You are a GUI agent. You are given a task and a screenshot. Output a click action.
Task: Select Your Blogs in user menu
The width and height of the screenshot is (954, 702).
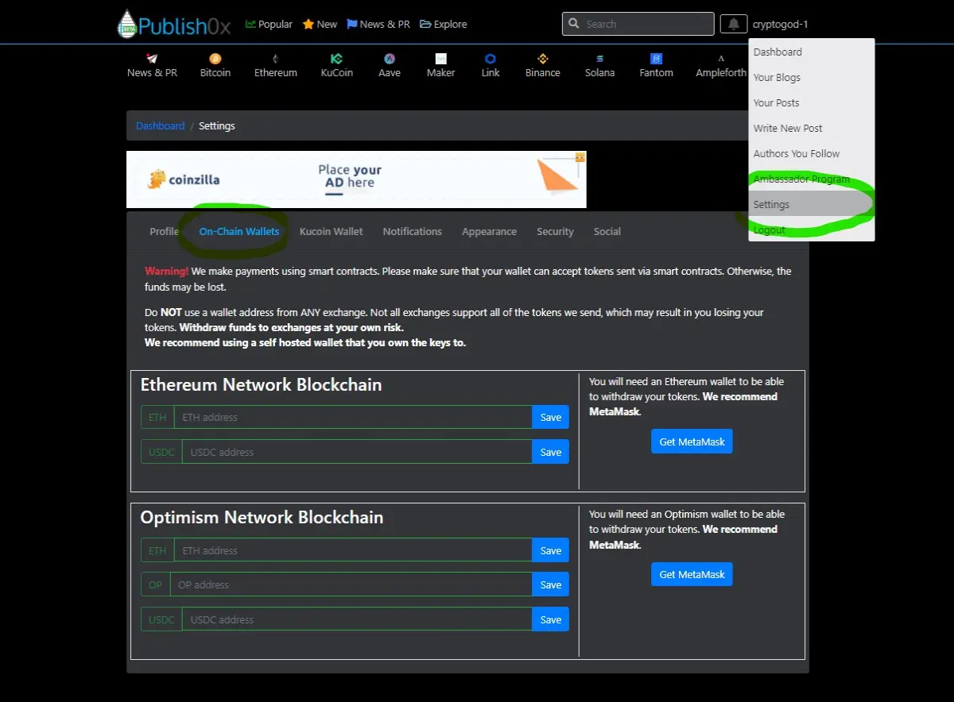click(811, 77)
